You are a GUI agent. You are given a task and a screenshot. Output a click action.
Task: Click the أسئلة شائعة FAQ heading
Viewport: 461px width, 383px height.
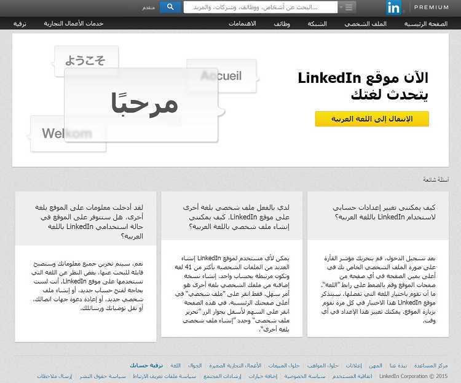click(436, 179)
